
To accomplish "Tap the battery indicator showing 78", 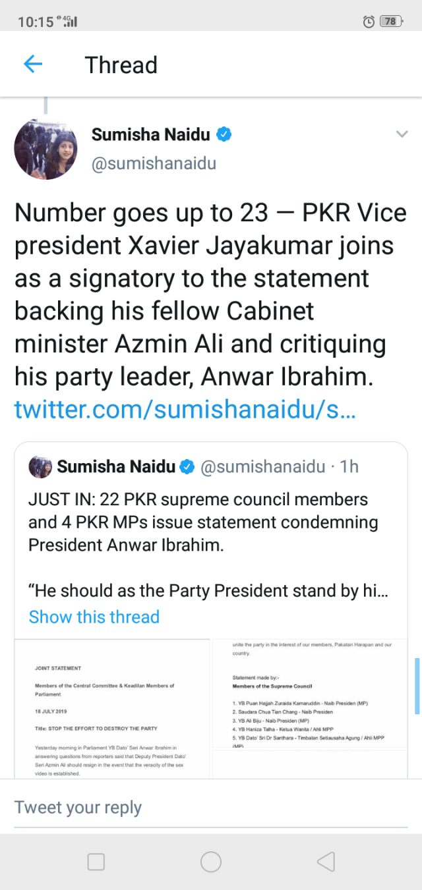I will (x=391, y=21).
